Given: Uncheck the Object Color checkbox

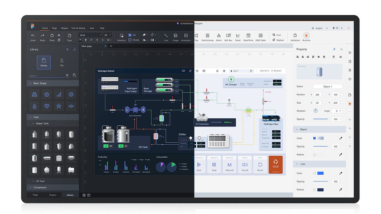Looking at the screenshot, I should pos(314,138).
